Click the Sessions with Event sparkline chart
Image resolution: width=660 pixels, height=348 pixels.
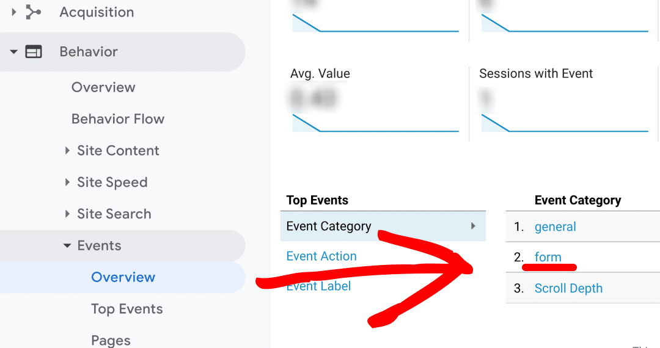coord(564,123)
